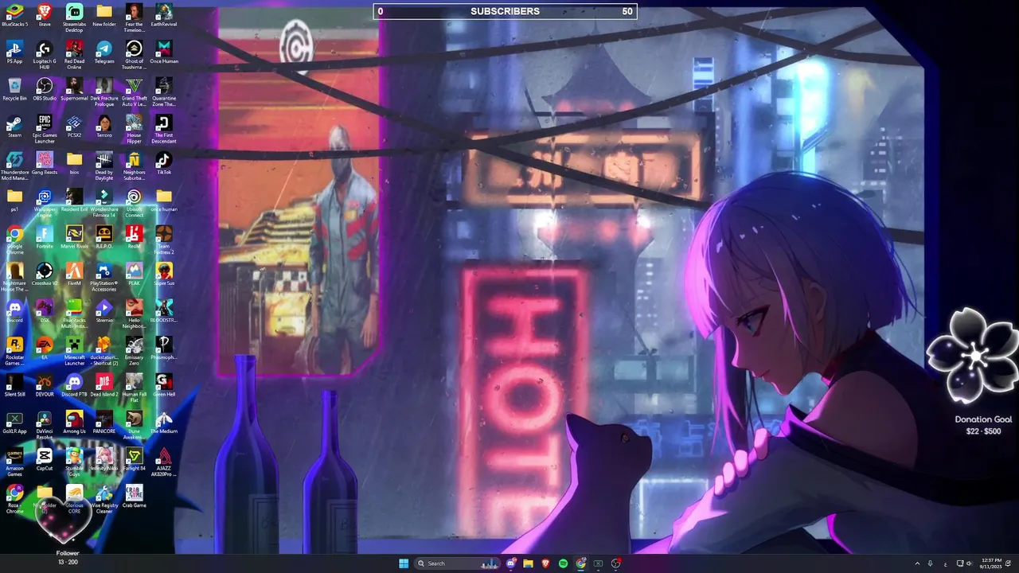
Task: Select Red Dead Online icon
Action: coord(74,49)
